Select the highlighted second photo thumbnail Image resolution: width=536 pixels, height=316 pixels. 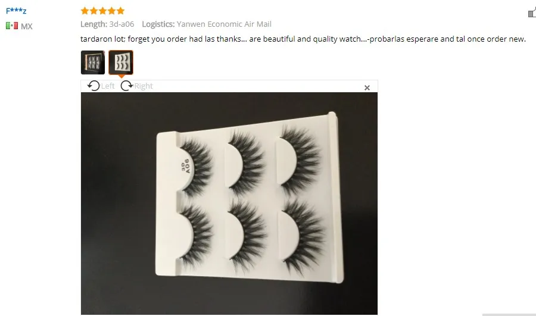click(121, 62)
